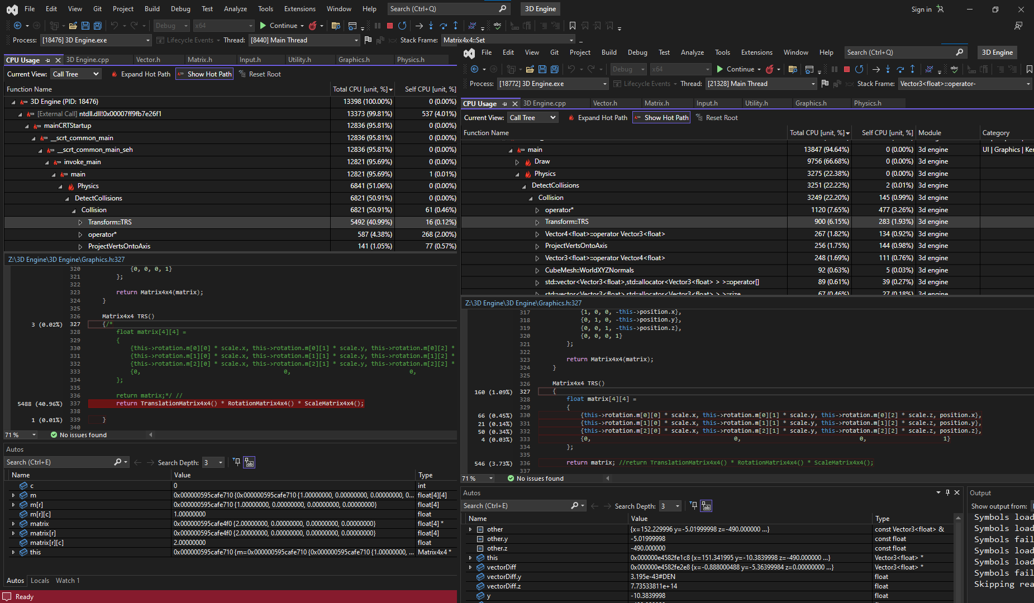Click Total CPU column header in left window
The width and height of the screenshot is (1034, 603).
tap(363, 89)
